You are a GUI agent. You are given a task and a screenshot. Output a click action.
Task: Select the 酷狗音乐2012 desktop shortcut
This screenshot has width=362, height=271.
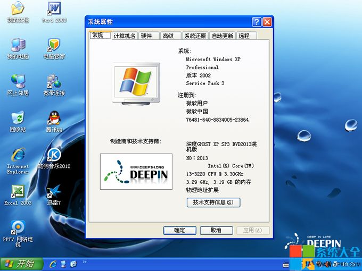[54, 158]
